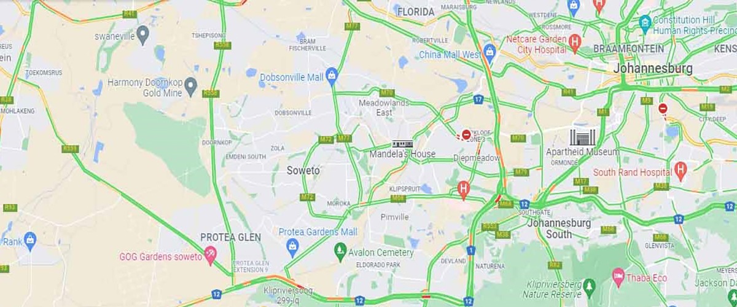Screen dimensions: 737x307
Task: Click the Soweto area label
Action: tap(303, 171)
